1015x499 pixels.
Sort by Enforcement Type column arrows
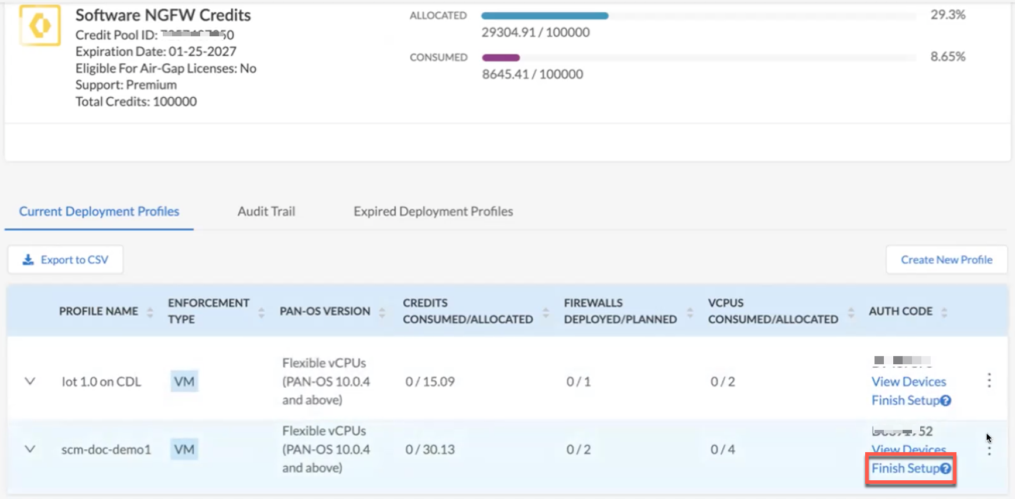261,312
